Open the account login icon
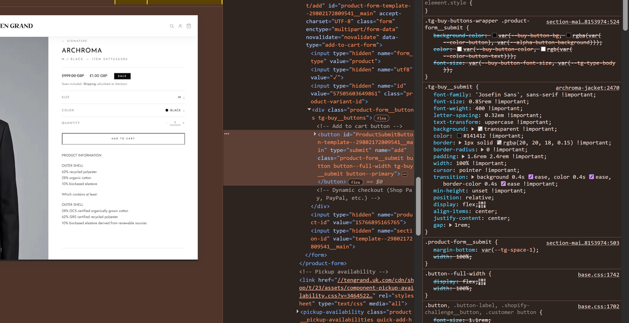 [180, 26]
